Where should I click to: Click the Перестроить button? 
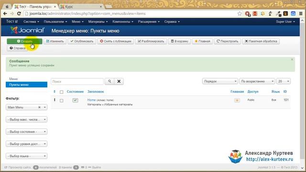pyautogui.click(x=228, y=41)
